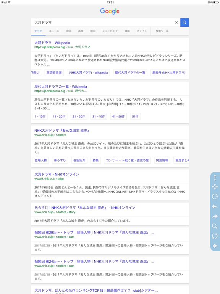This screenshot has width=220, height=294.
Task: Tap the back curved arrow icon
Action: pos(215,206)
